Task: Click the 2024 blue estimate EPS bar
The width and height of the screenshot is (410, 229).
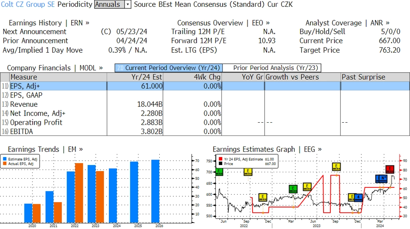Action: 113,195
